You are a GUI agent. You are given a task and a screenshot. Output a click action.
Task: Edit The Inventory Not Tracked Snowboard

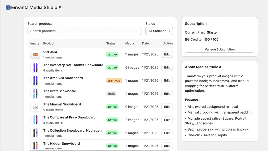167,67
